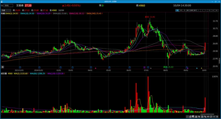221x119 pixels.
Task: Click the circle marker above 2023/12/01
Action: click(x=20, y=67)
